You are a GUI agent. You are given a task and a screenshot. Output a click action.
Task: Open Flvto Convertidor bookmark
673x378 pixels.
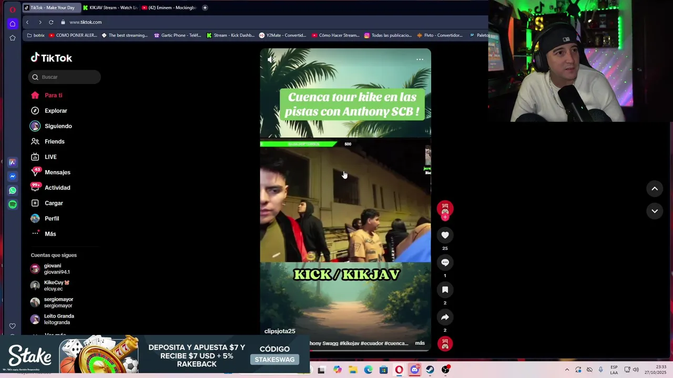click(440, 35)
